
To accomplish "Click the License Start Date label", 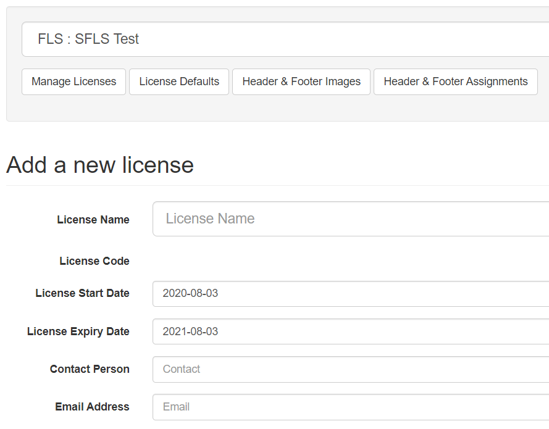I will click(83, 293).
